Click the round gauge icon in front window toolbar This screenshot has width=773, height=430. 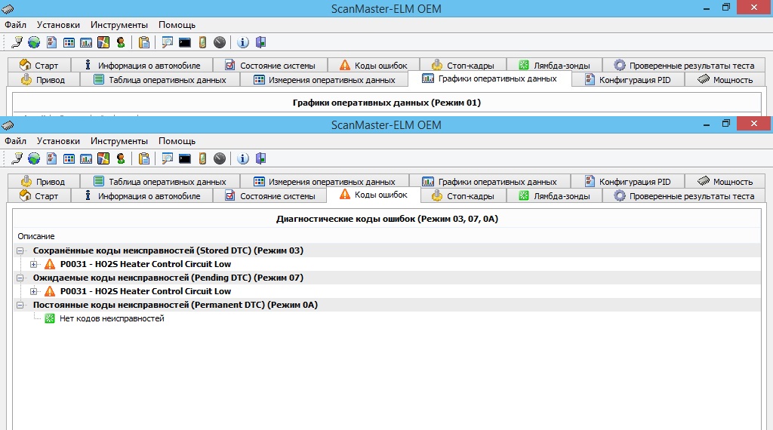pyautogui.click(x=219, y=158)
